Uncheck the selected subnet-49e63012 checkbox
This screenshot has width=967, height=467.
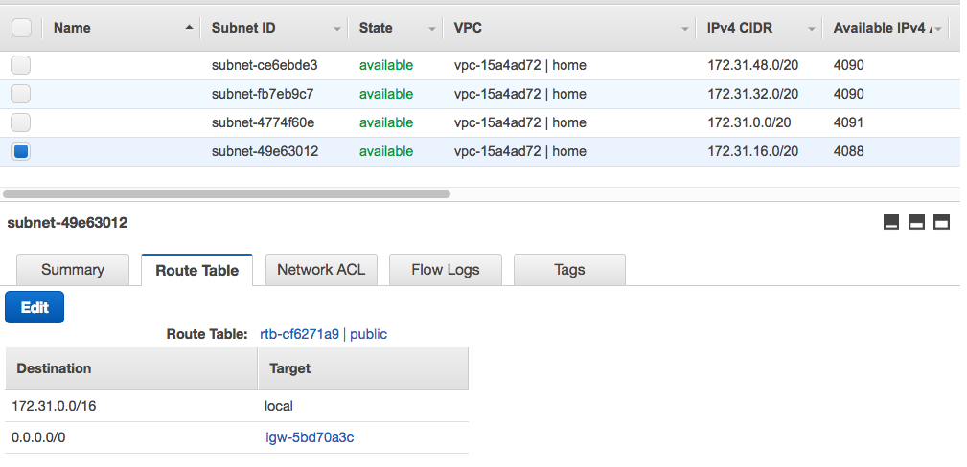click(x=21, y=151)
